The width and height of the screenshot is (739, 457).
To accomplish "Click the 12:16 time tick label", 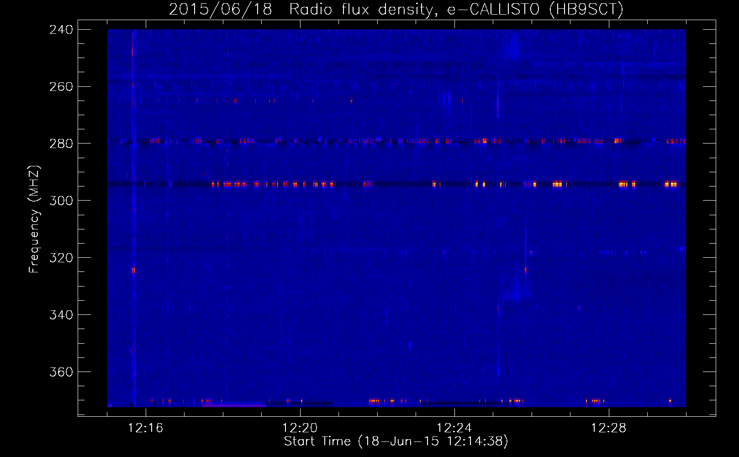I will (x=146, y=428).
